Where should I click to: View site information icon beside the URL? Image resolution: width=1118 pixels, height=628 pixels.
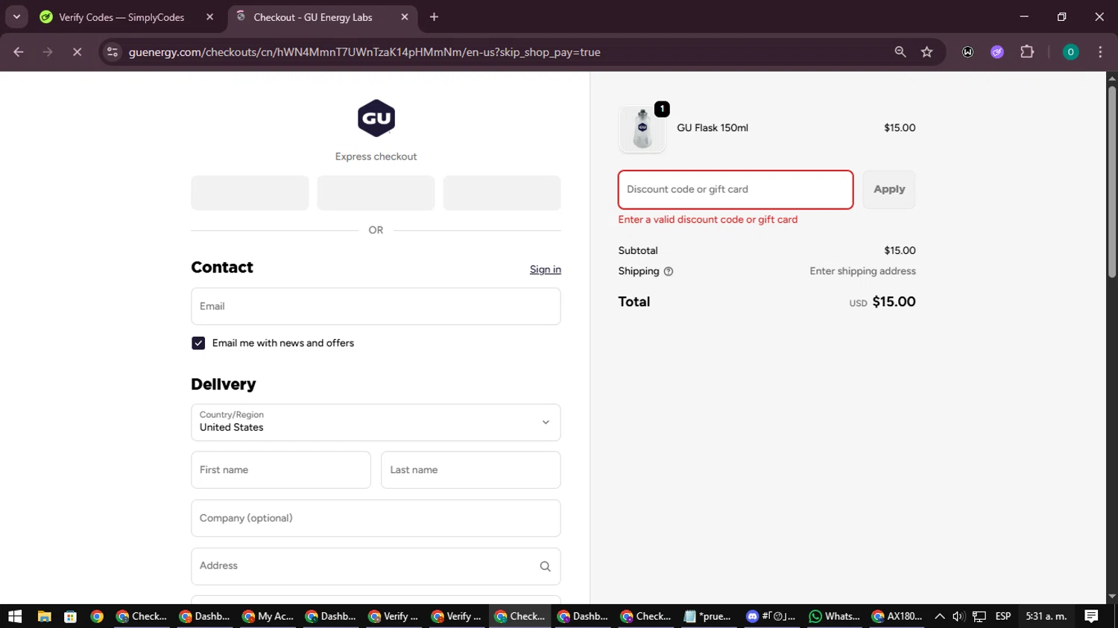(113, 52)
